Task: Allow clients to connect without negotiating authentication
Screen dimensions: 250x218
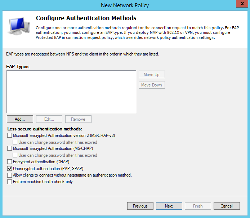Action: tap(9, 175)
